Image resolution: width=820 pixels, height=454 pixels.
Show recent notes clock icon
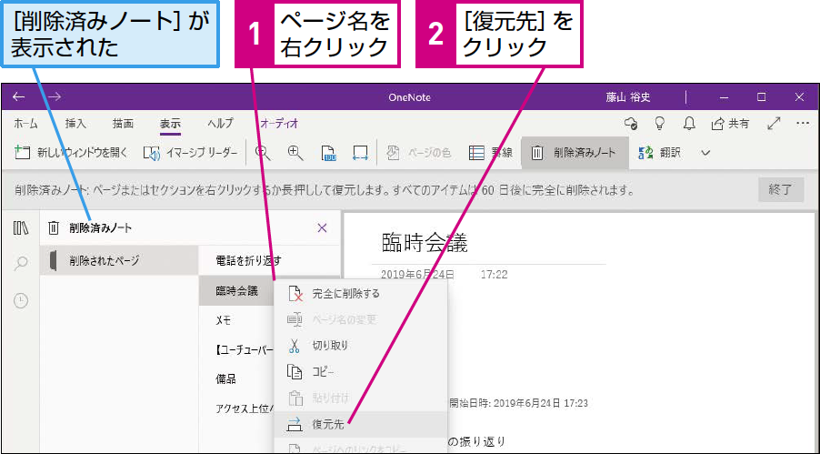tap(21, 300)
